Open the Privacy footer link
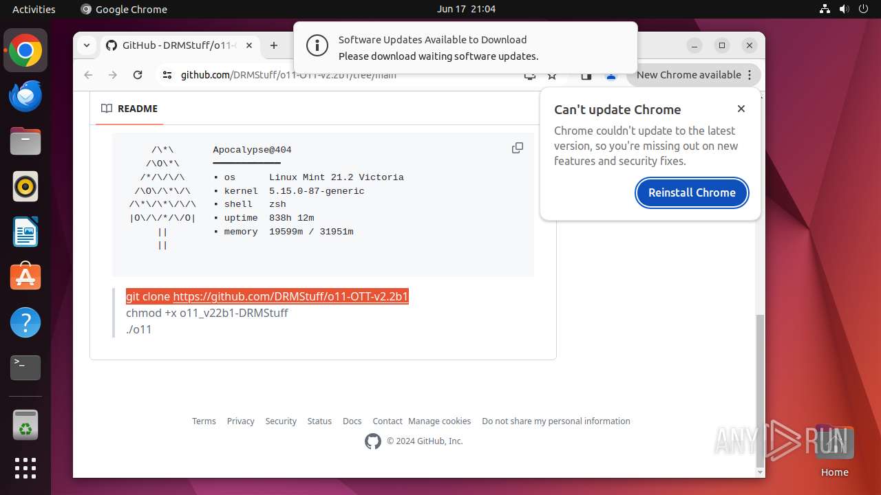 (241, 421)
